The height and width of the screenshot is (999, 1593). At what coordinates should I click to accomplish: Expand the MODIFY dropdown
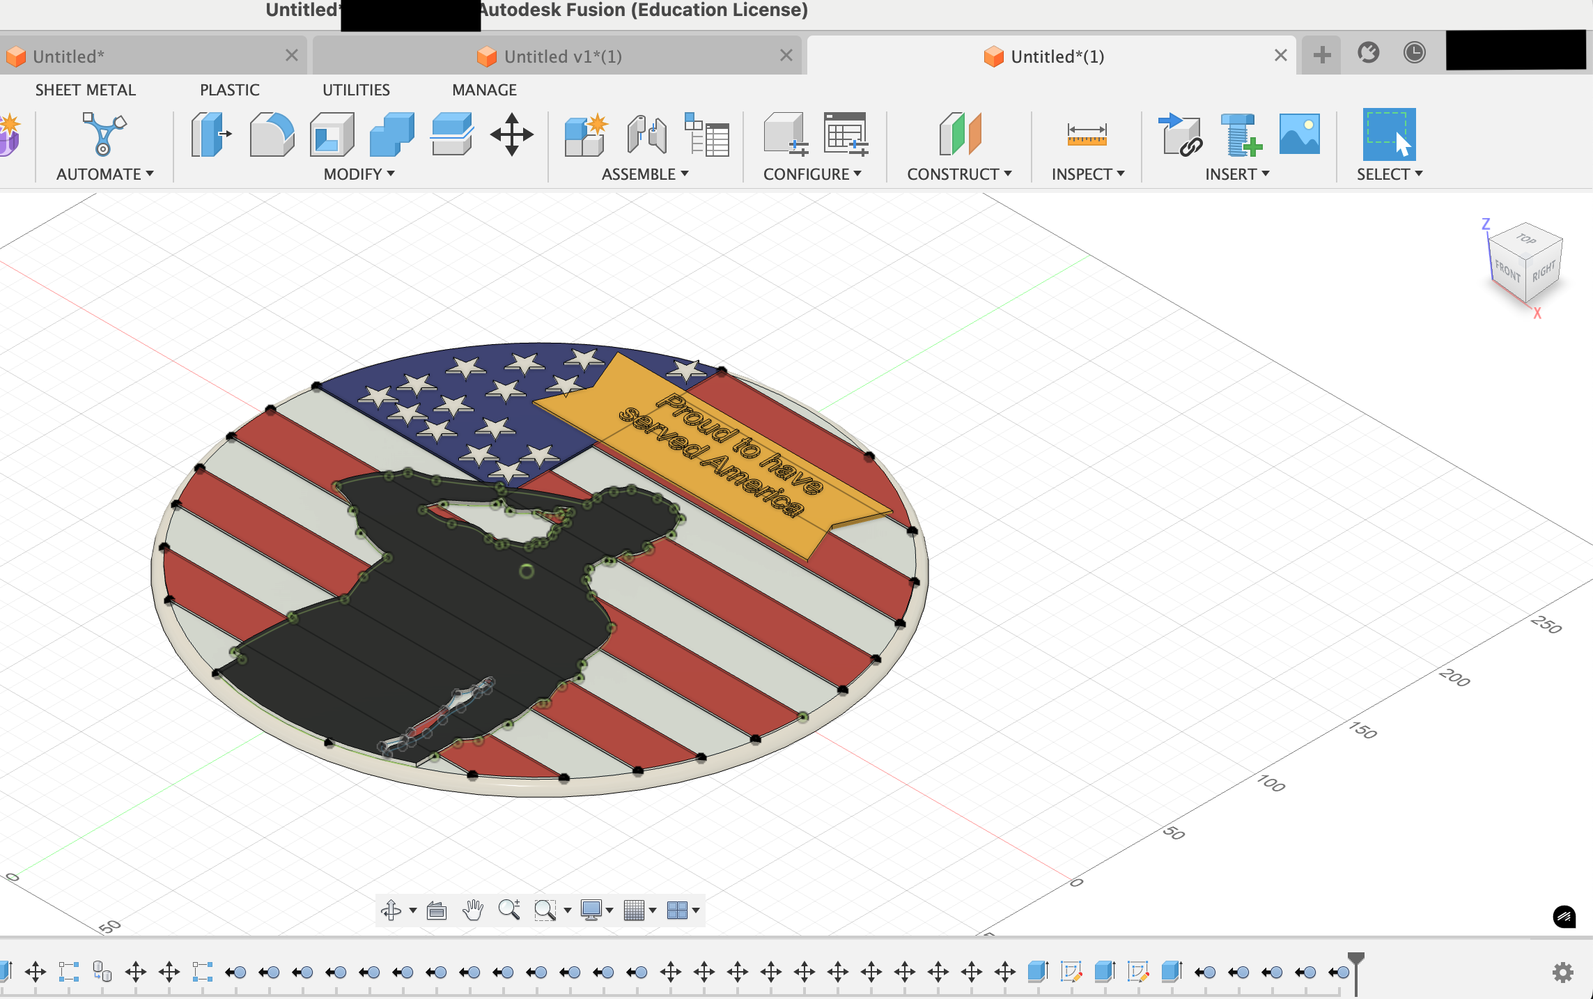click(x=359, y=174)
